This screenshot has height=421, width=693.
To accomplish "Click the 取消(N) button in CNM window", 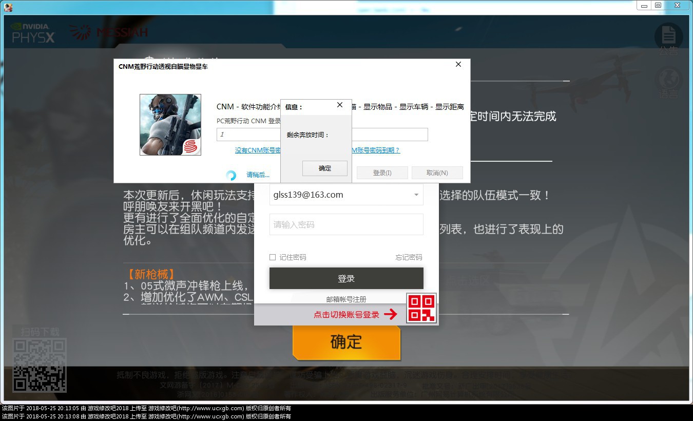I will coord(437,173).
